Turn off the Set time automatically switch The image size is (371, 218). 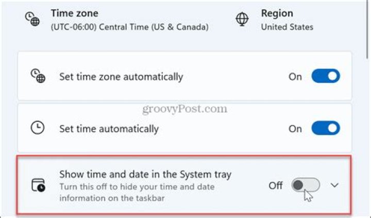[326, 128]
